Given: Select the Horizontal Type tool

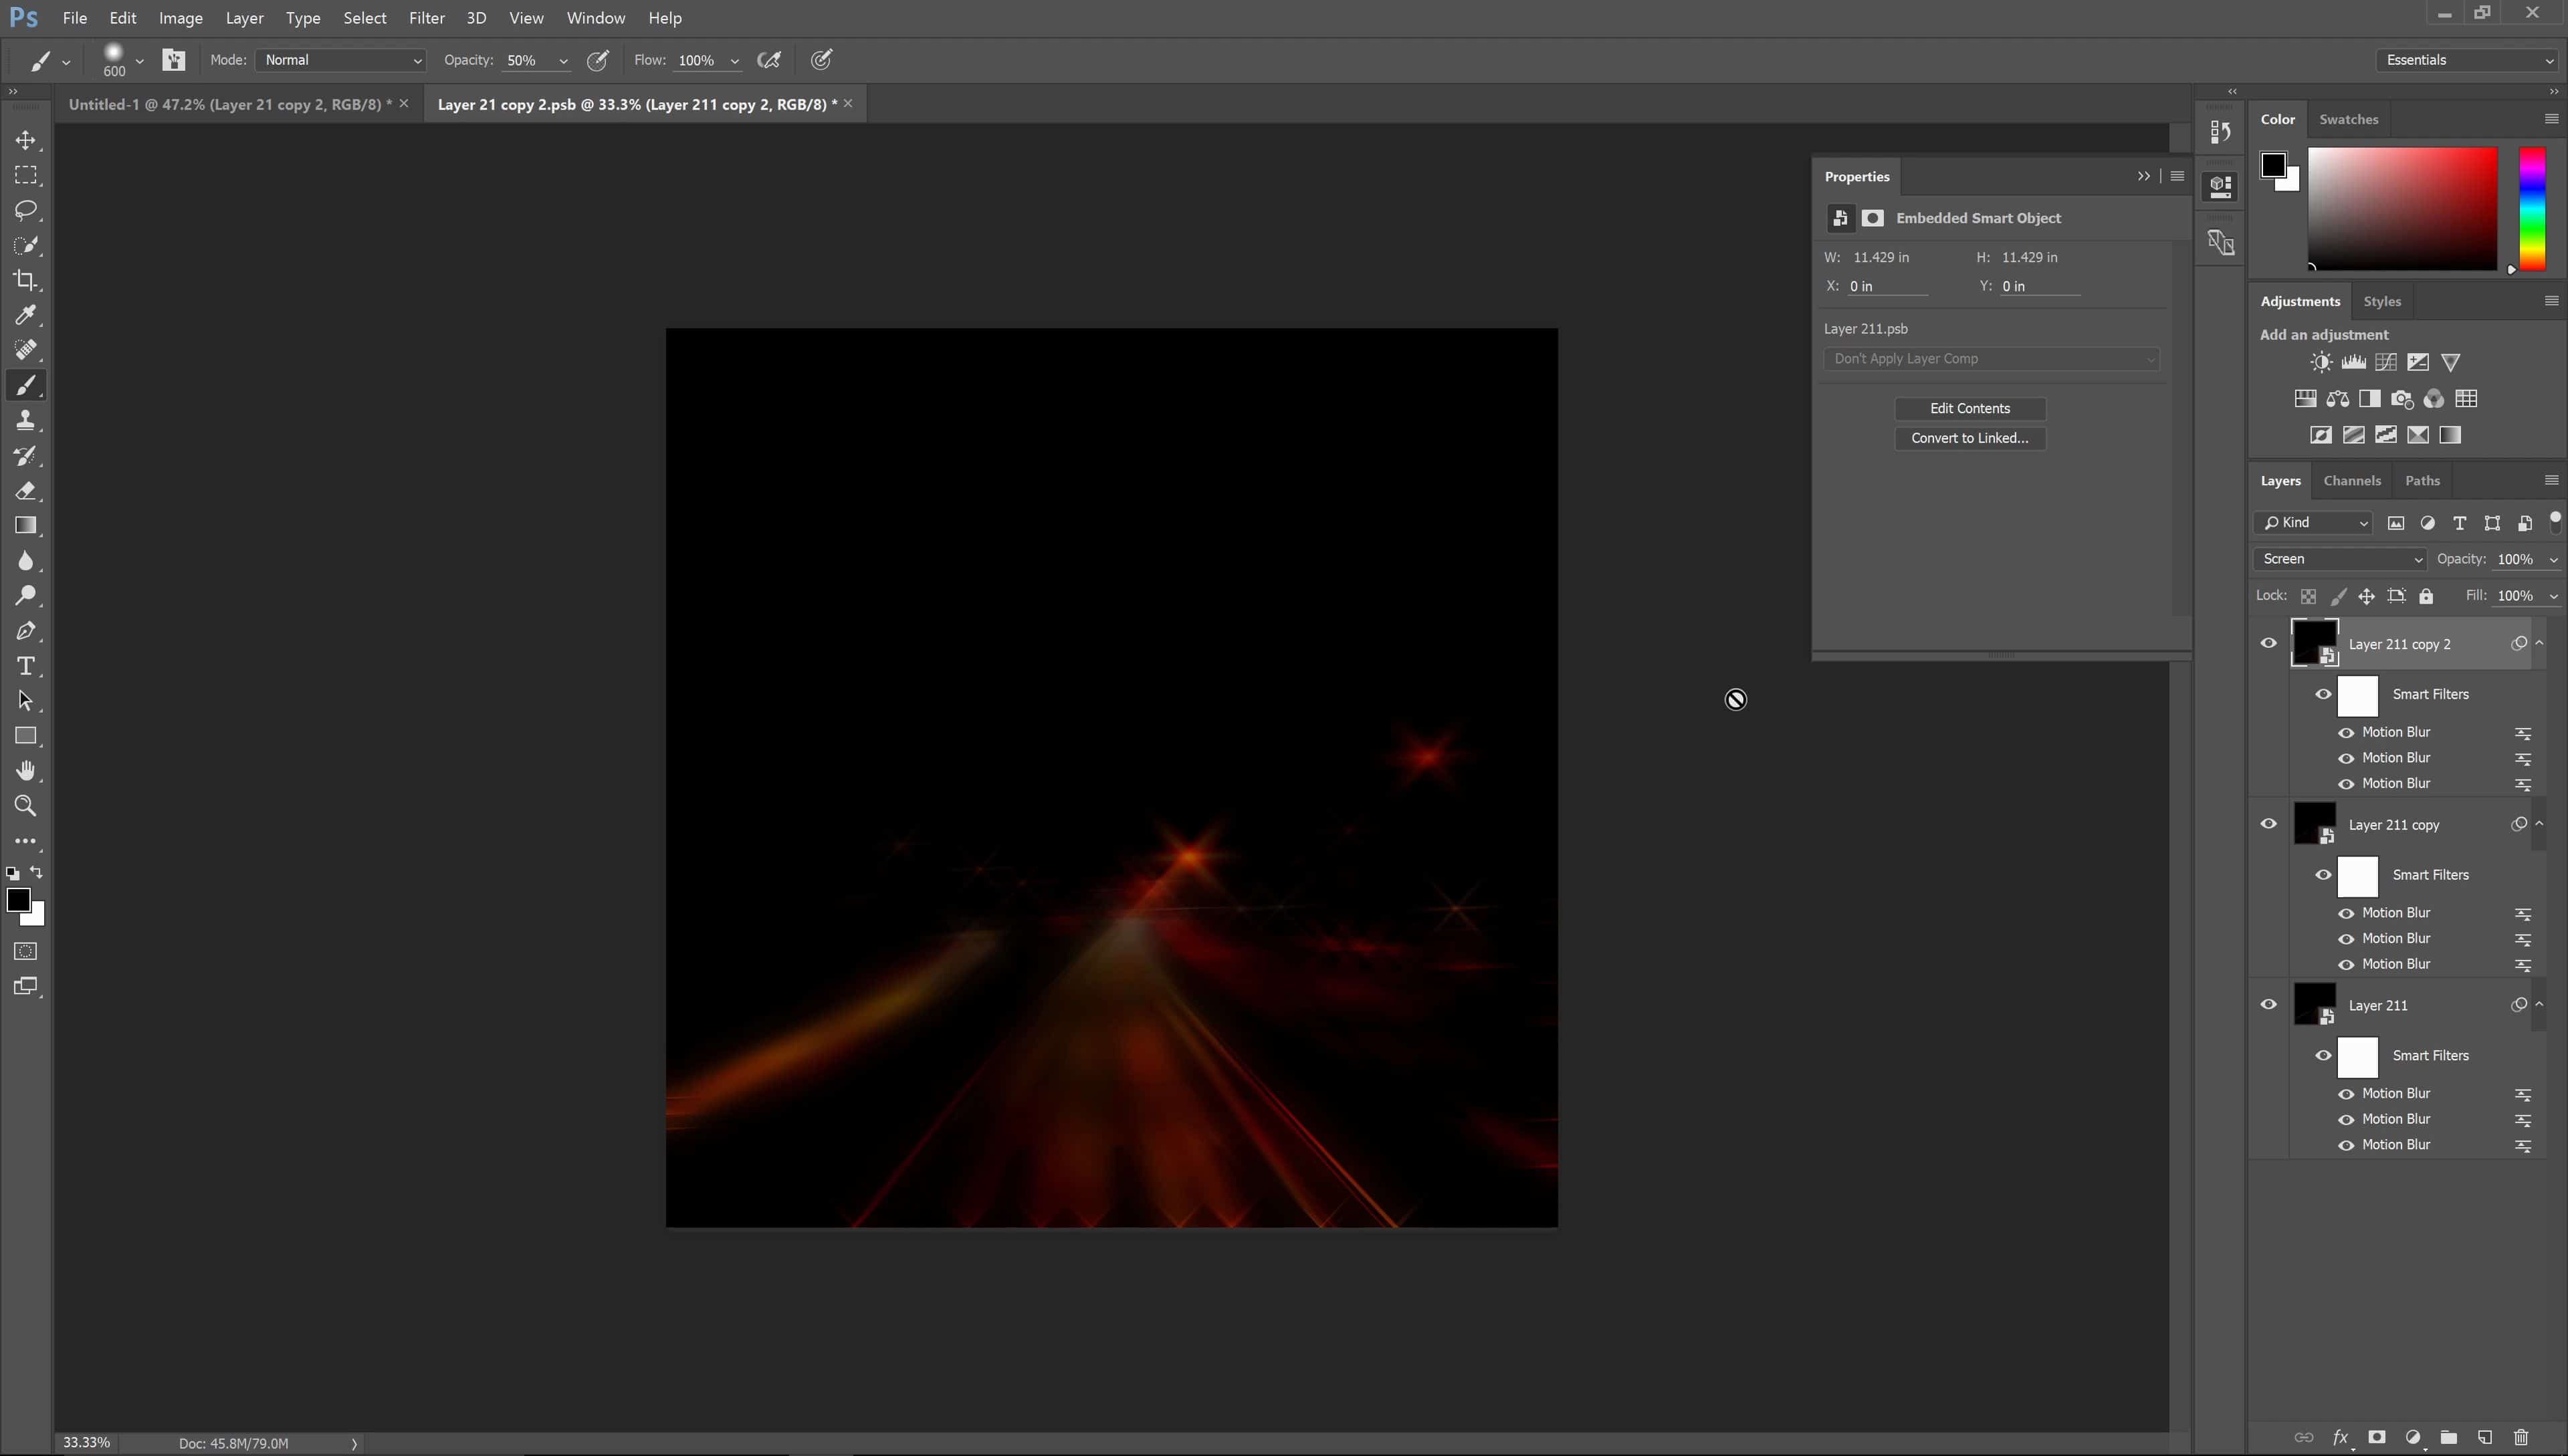Looking at the screenshot, I should pos(26,666).
